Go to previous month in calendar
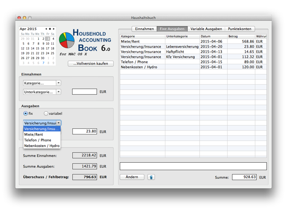 coord(46,29)
